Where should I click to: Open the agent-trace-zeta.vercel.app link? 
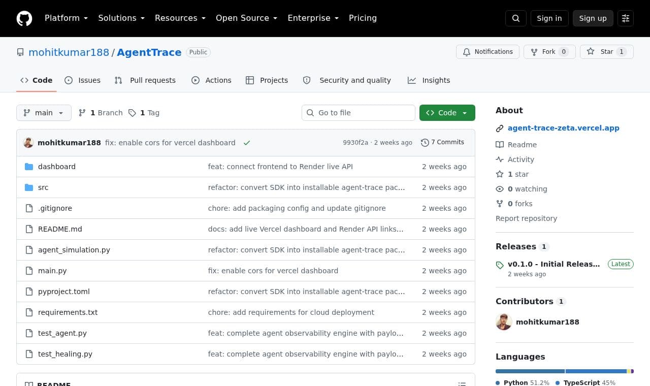(564, 128)
